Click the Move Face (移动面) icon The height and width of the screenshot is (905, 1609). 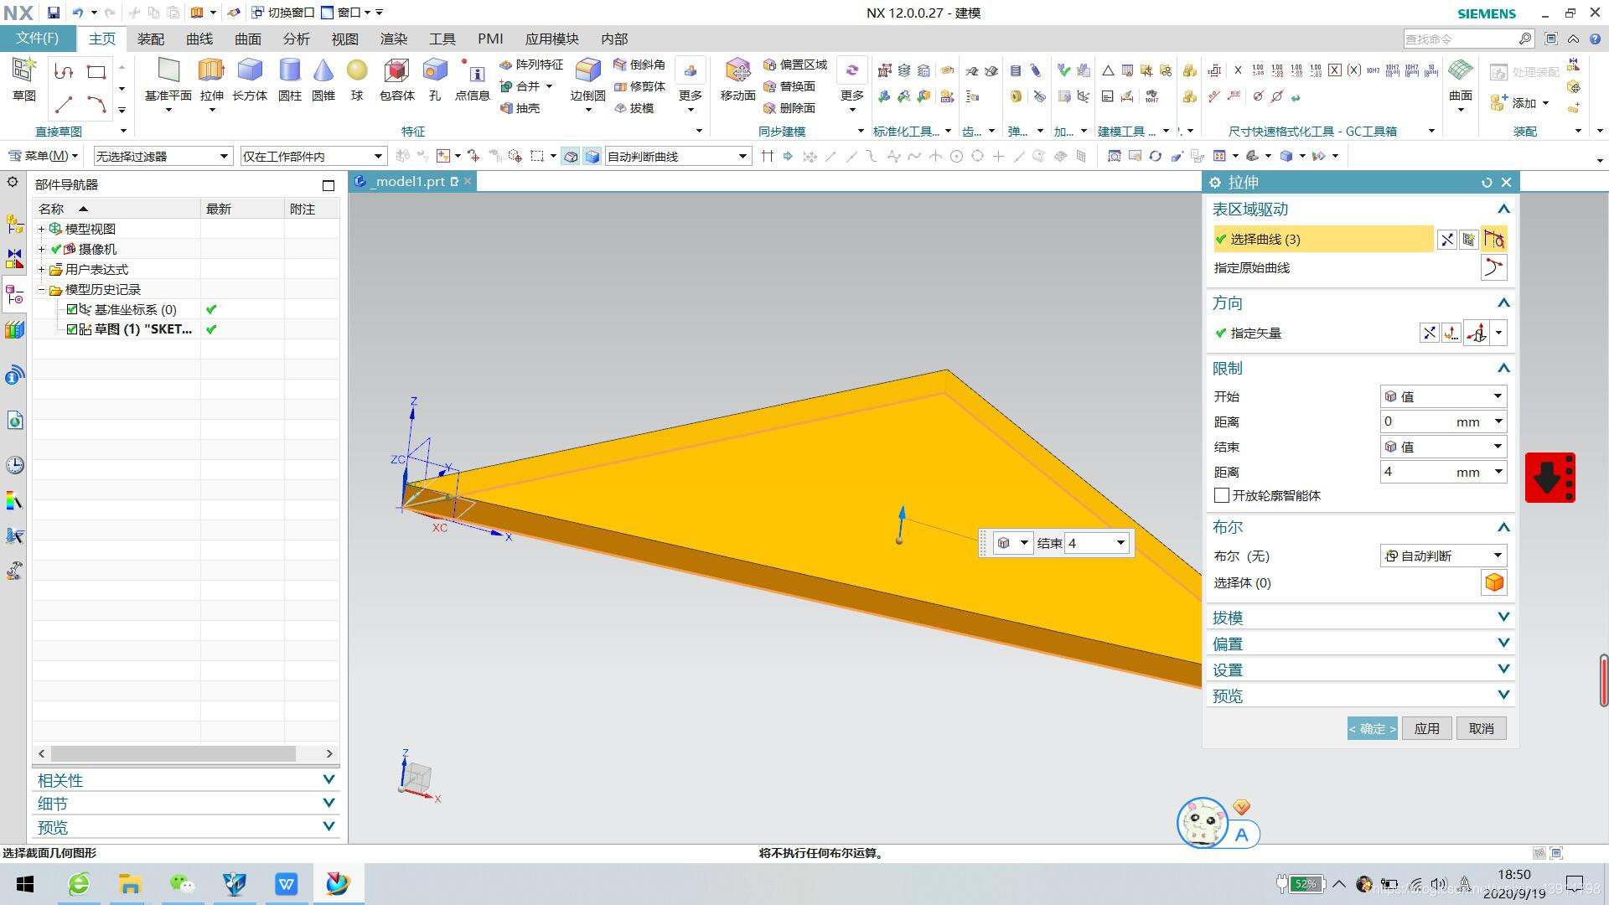coord(737,72)
